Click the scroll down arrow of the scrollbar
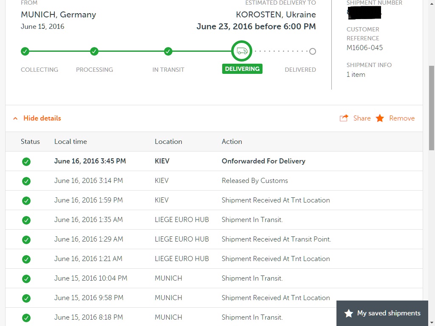Screen dimensions: 435x326 coord(432,322)
